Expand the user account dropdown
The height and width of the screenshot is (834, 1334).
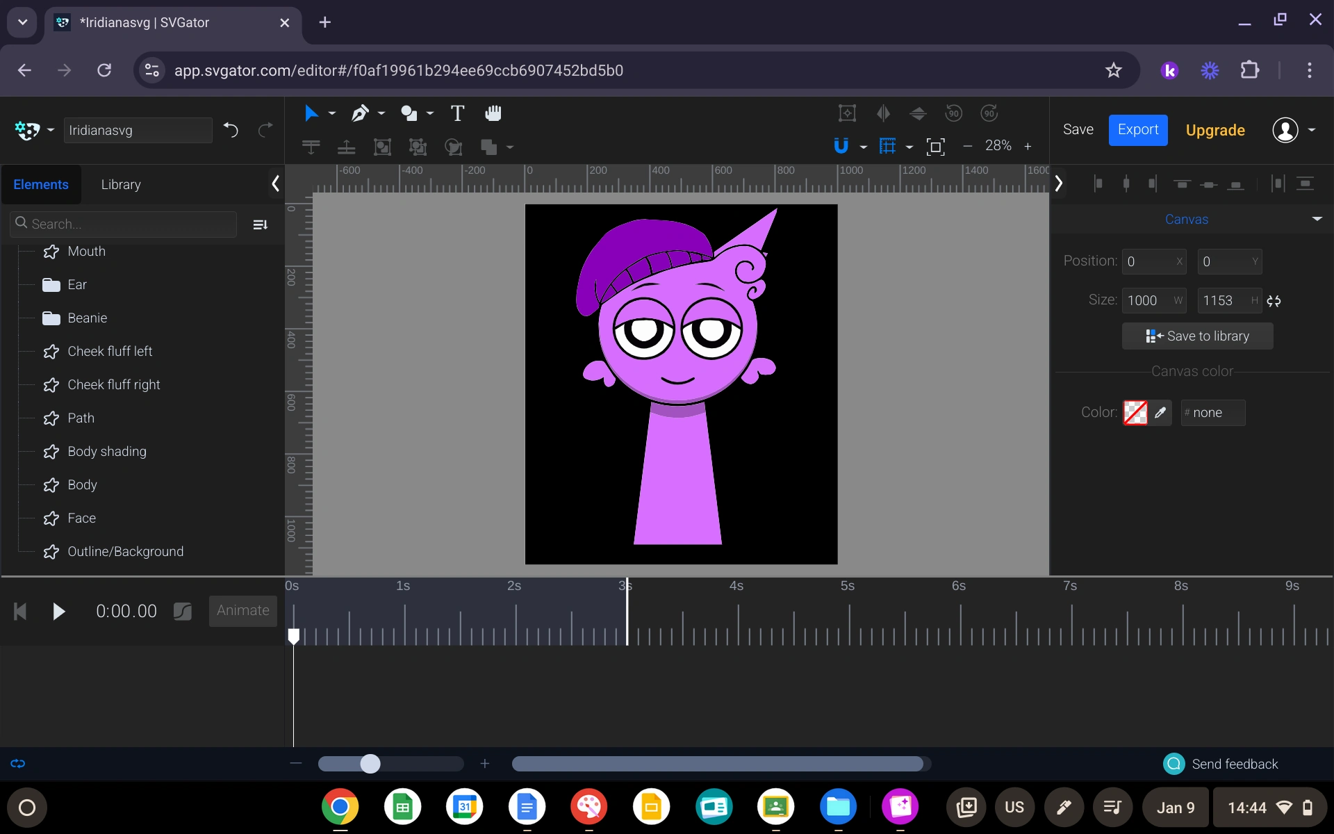pos(1312,130)
